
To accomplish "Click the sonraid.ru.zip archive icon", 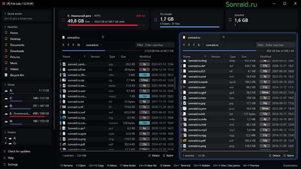I will (x=64, y=80).
